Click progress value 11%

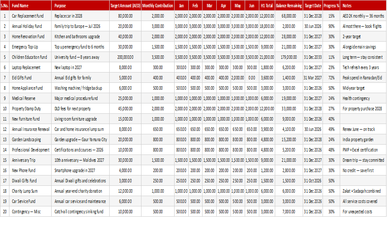click(x=331, y=58)
